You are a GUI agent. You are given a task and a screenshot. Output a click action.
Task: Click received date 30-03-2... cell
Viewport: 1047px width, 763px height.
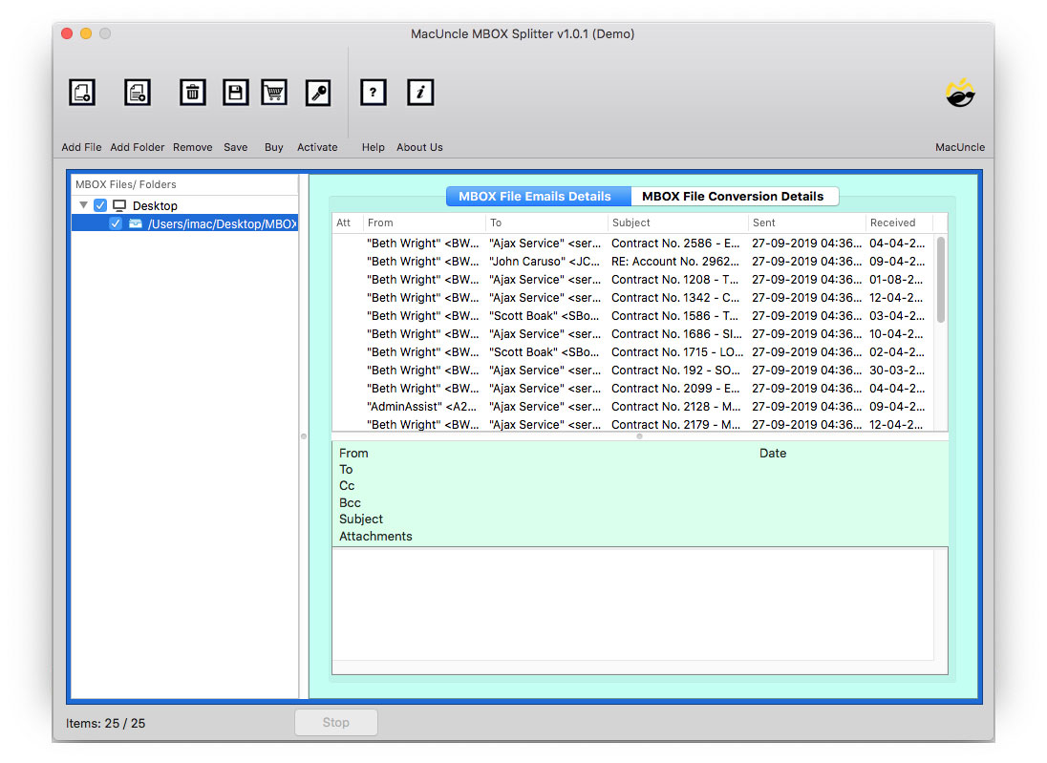tap(897, 370)
